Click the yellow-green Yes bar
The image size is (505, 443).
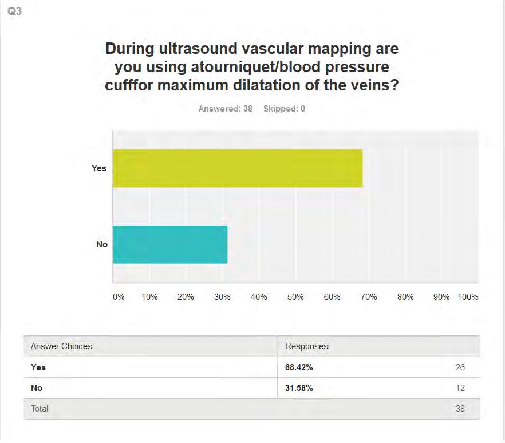click(238, 168)
